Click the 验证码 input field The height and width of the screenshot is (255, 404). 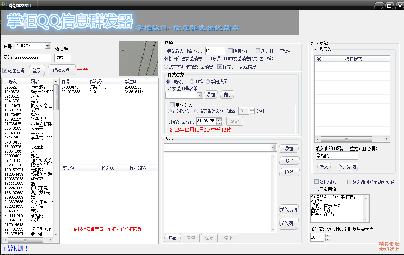tap(63, 58)
